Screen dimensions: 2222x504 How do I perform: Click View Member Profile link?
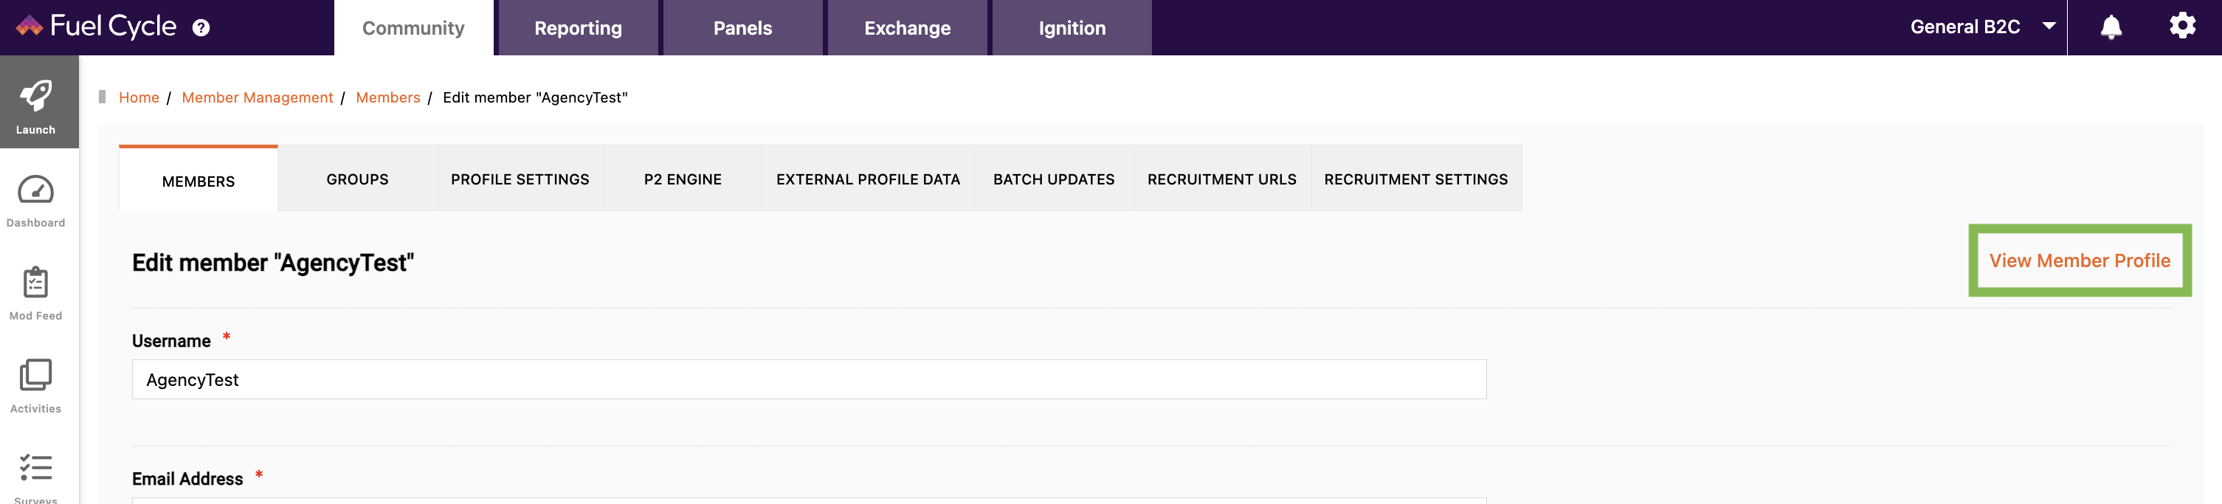pos(2079,260)
